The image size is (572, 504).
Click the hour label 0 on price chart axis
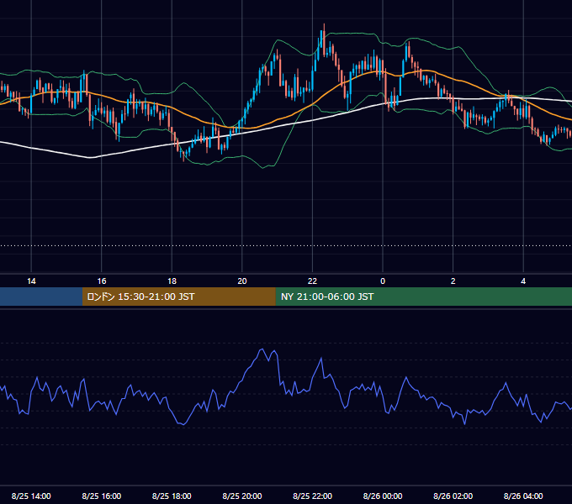coord(383,281)
